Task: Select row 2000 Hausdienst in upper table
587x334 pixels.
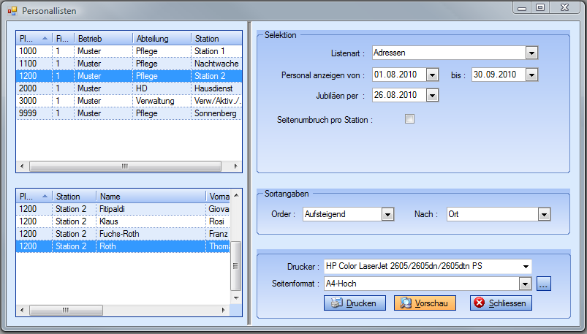Action: pyautogui.click(x=128, y=88)
